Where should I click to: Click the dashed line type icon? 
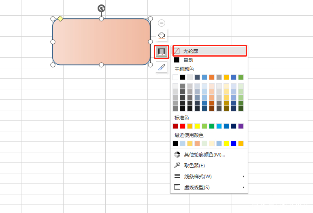pos(177,187)
